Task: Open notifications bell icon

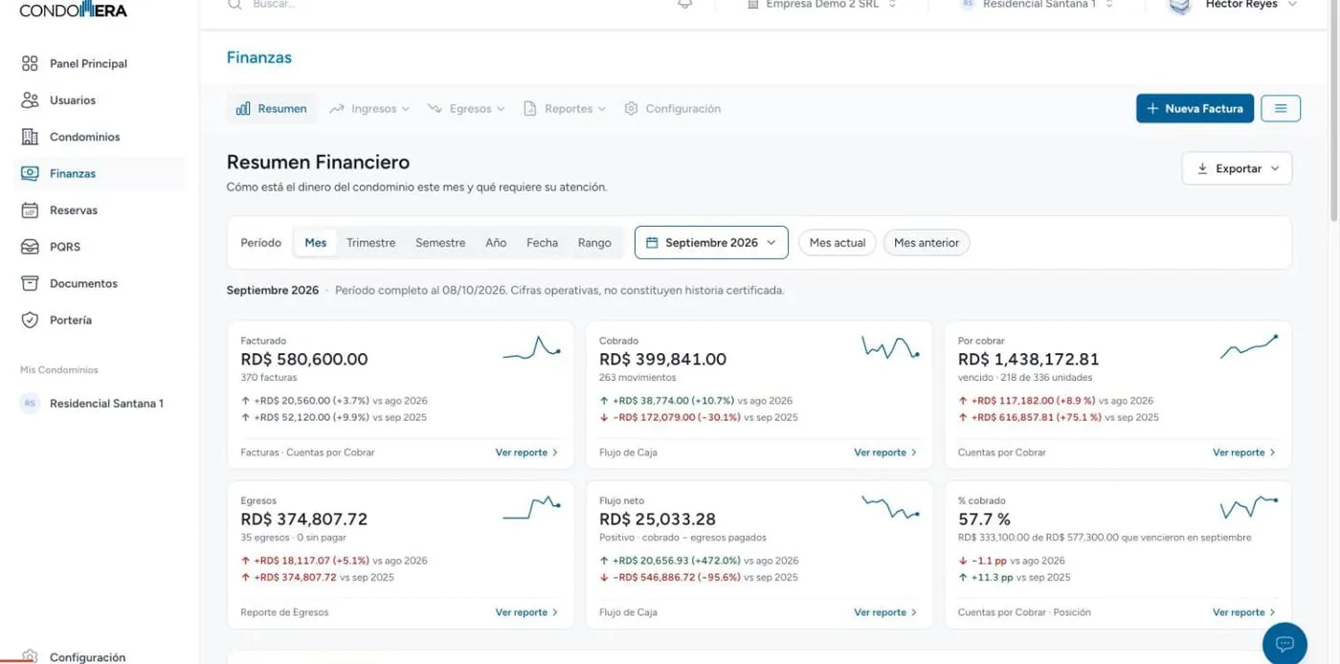Action: click(x=684, y=5)
